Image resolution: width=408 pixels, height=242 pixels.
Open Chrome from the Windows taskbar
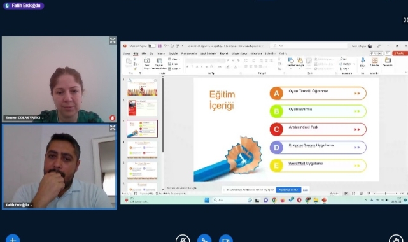pyautogui.click(x=274, y=200)
